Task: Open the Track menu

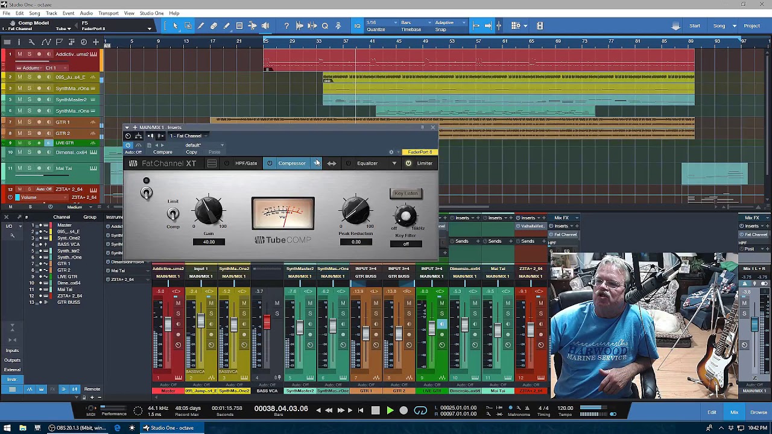Action: point(51,13)
